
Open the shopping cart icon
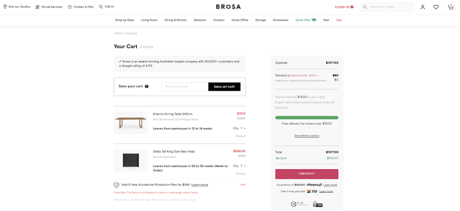click(x=450, y=7)
